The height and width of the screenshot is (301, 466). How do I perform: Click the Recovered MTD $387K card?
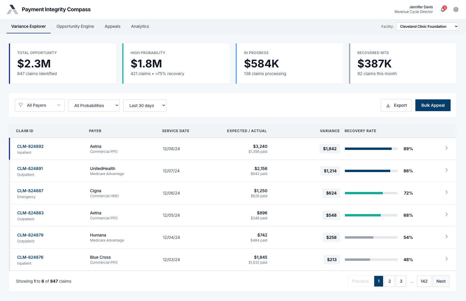tap(403, 64)
